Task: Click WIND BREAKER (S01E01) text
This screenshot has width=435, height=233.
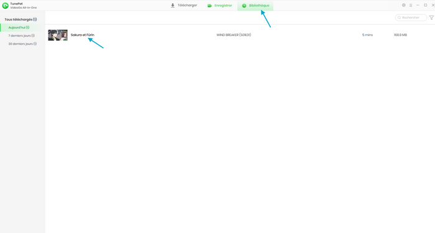Action: point(234,35)
